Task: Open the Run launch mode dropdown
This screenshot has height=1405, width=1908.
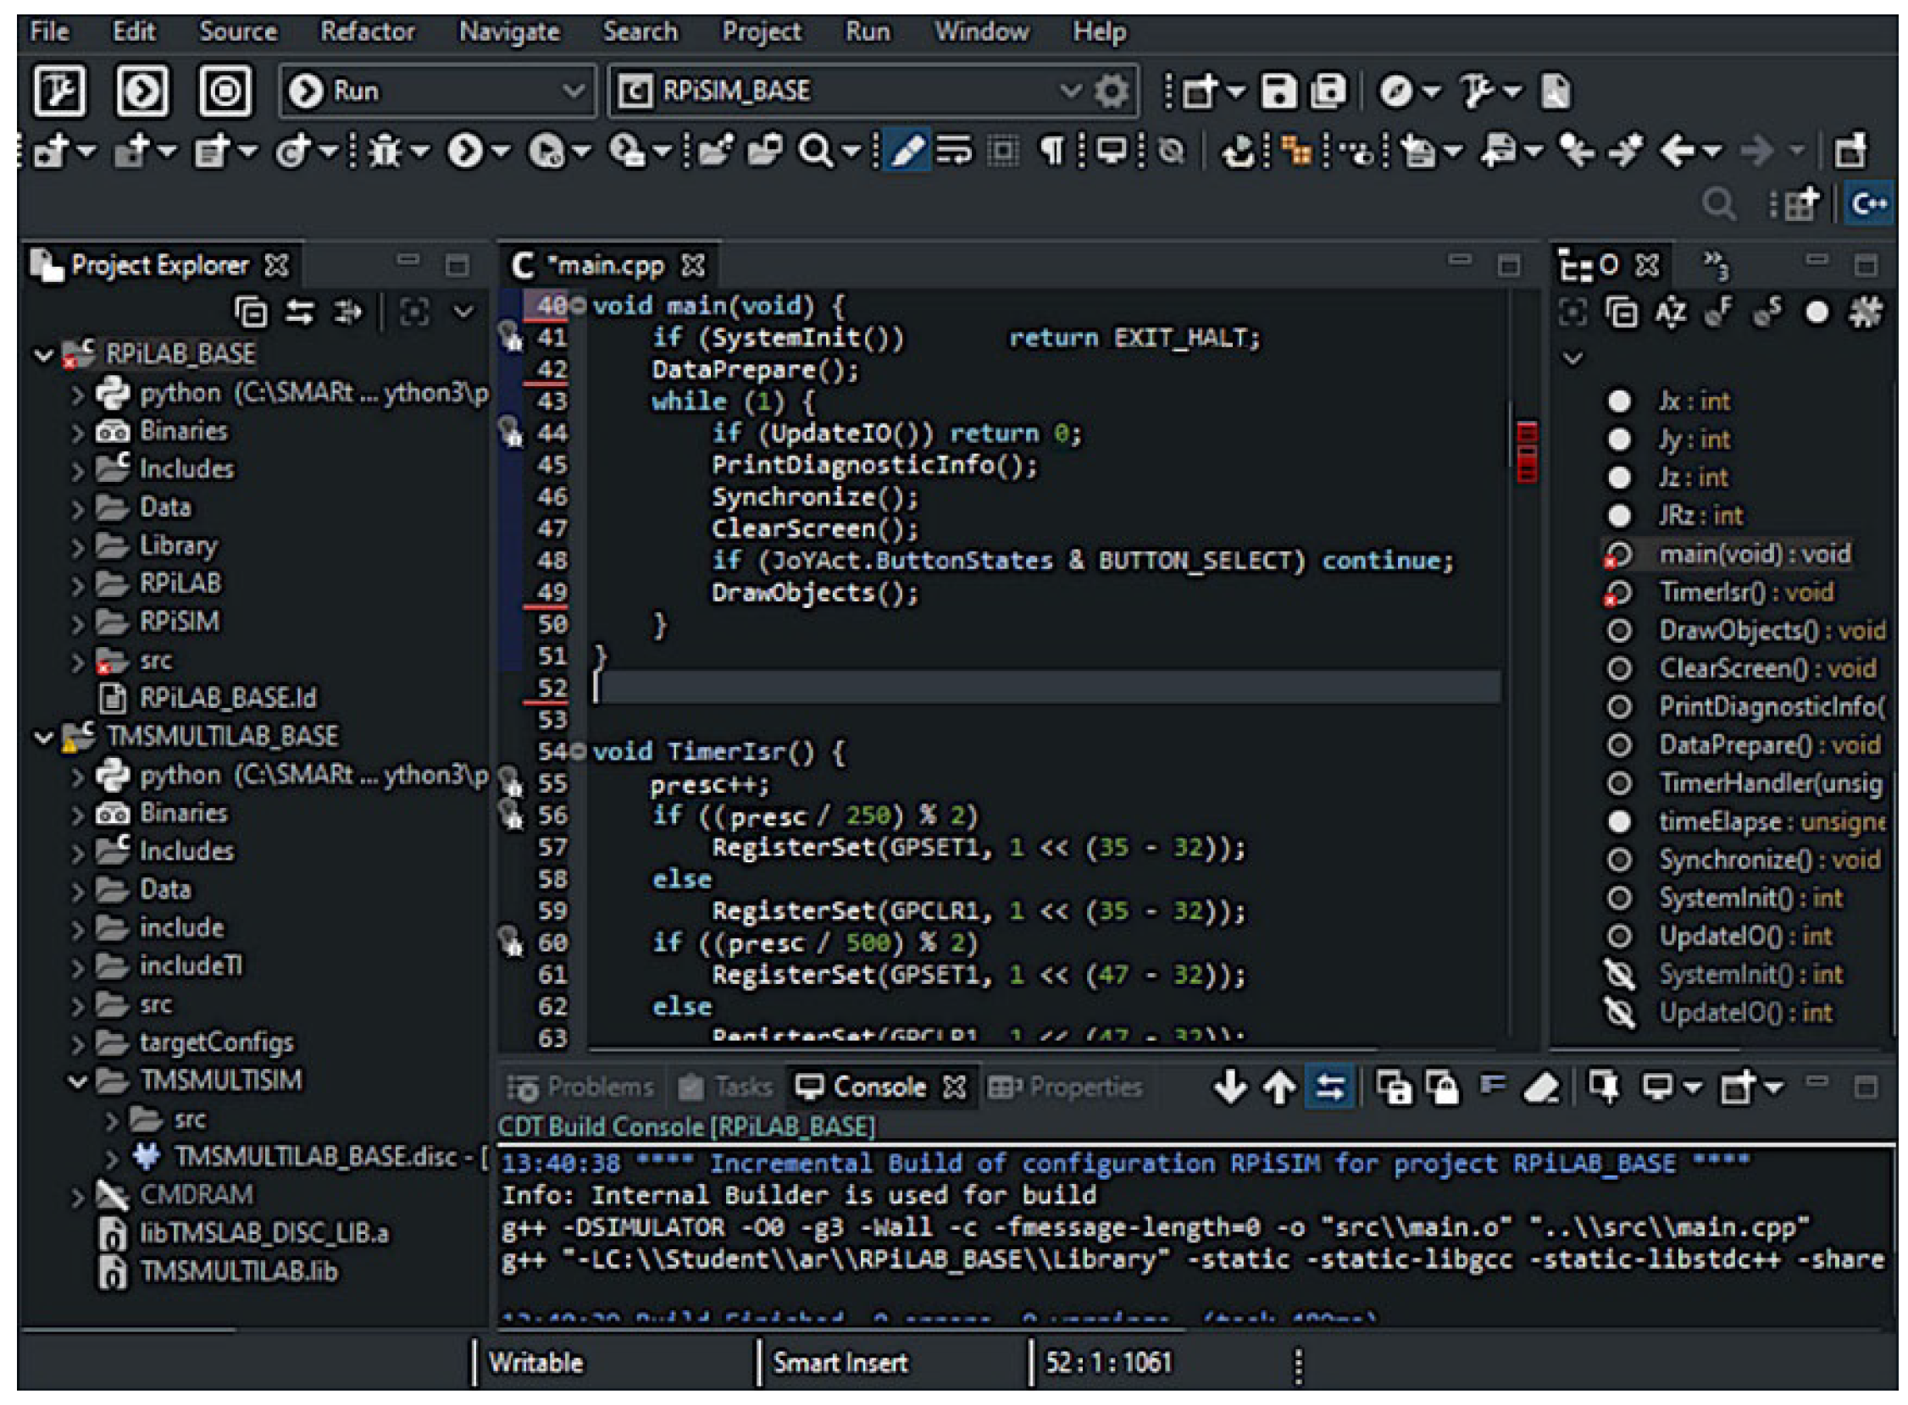Action: click(574, 90)
